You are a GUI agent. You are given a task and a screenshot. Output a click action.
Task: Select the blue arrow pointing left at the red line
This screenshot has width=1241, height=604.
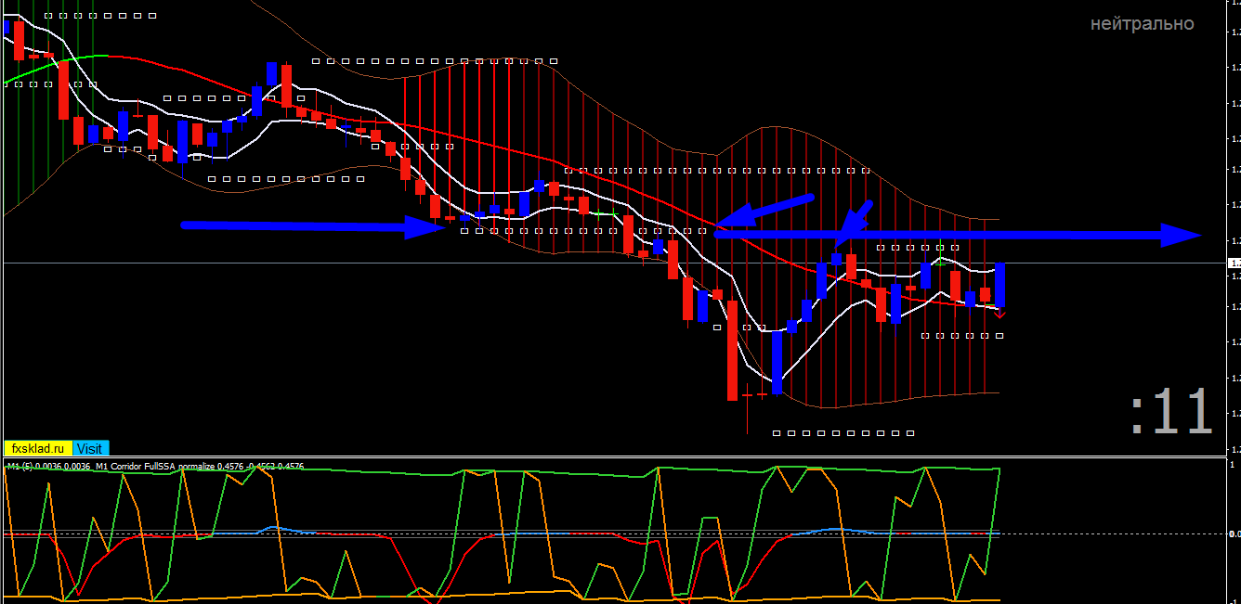point(764,212)
